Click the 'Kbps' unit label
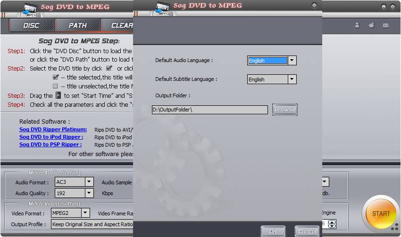The height and width of the screenshot is (237, 401). click(108, 193)
